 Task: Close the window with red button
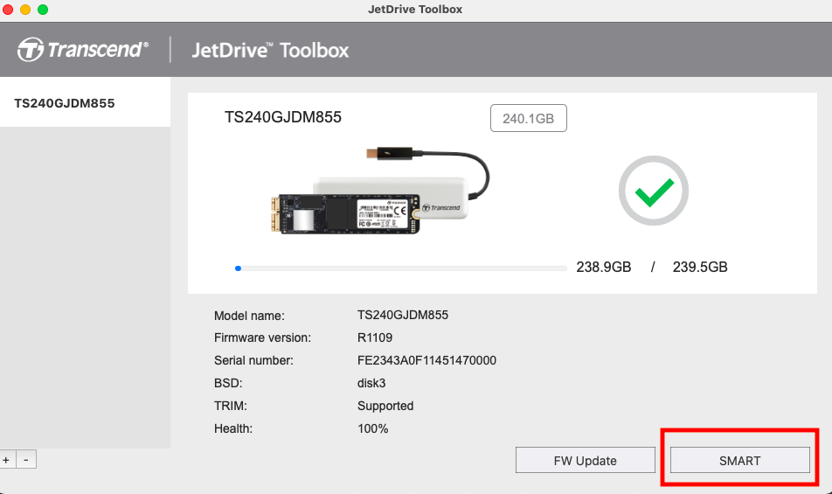(8, 10)
